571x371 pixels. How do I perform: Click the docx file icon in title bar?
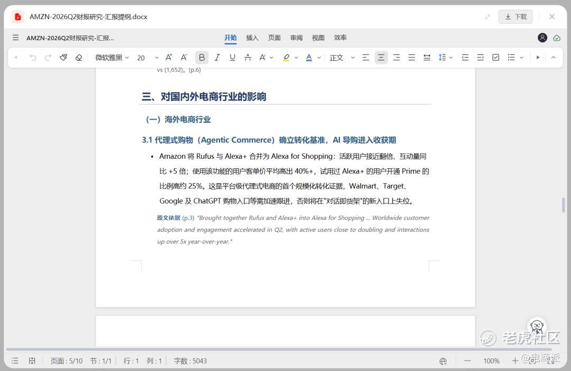click(x=17, y=17)
